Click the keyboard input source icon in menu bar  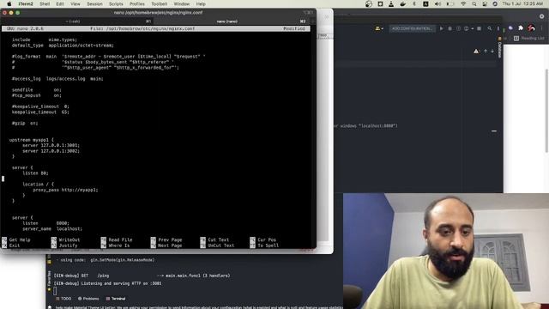tap(425, 3)
